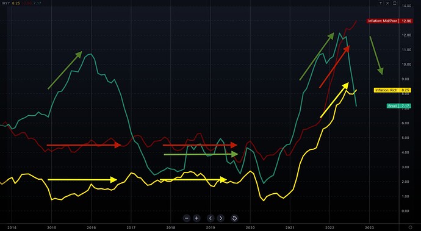Click the yellow 8.25 value in the legend
This screenshot has height=231, width=421.
(16, 3)
